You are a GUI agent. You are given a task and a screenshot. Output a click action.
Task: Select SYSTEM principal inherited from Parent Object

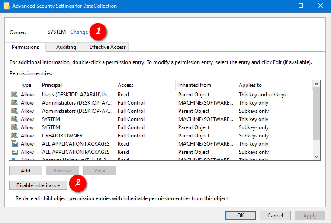pyautogui.click(x=51, y=127)
